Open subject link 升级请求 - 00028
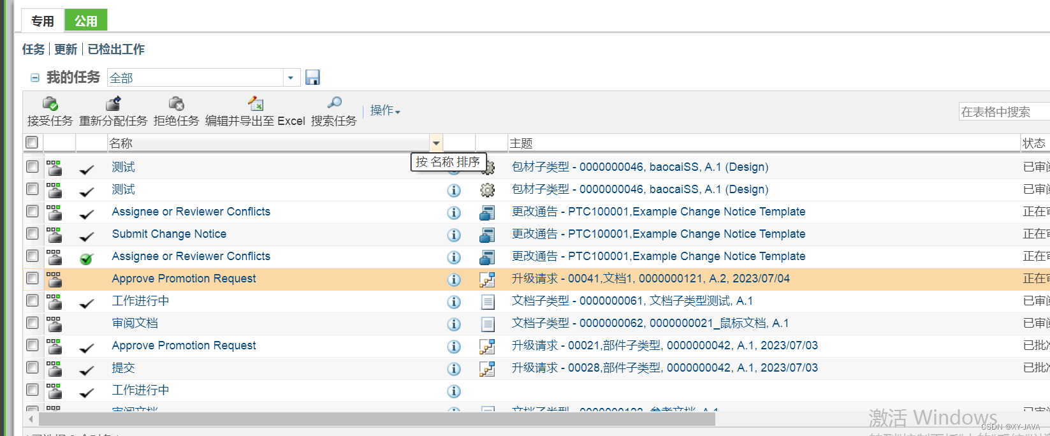 [x=665, y=368]
